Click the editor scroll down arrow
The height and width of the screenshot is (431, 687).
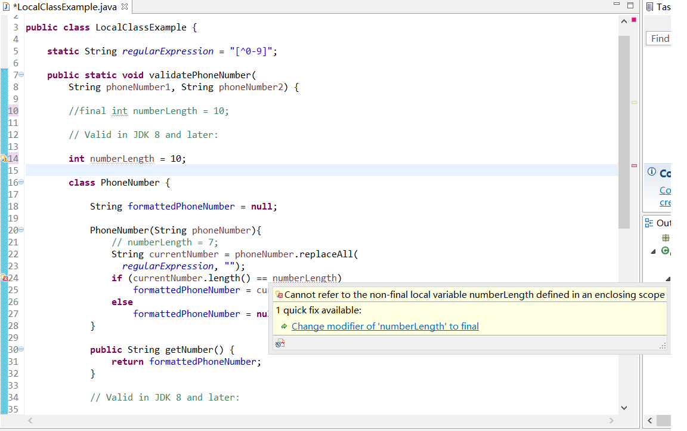coord(624,408)
